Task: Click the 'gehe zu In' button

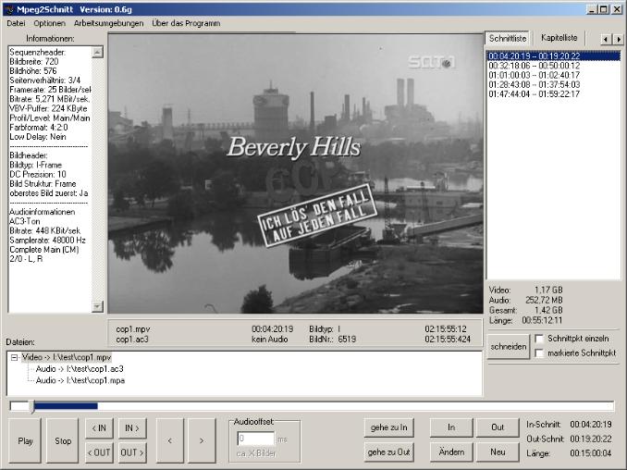Action: coord(388,427)
